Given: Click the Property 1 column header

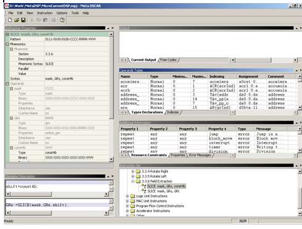Looking at the screenshot, I should [134, 129].
